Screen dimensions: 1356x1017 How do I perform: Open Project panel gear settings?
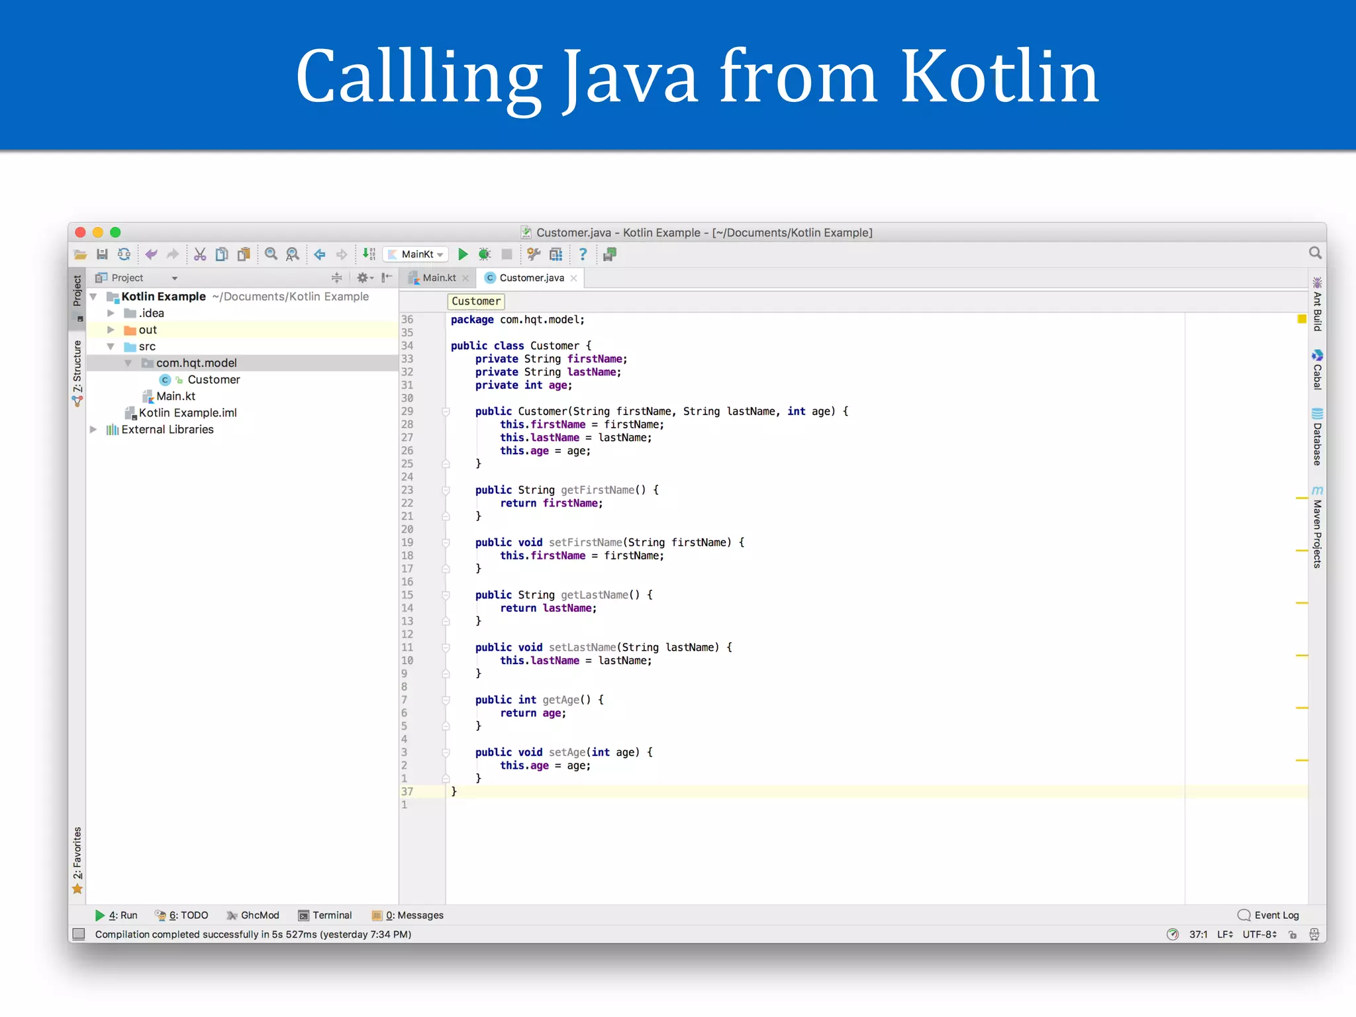pos(365,278)
